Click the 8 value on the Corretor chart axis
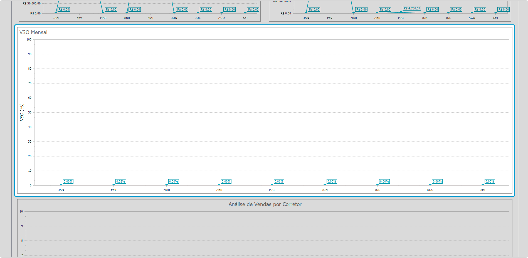This screenshot has width=528, height=258. [x=22, y=241]
